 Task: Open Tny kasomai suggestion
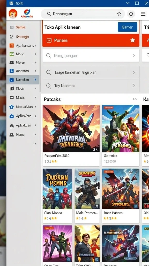point(91,86)
